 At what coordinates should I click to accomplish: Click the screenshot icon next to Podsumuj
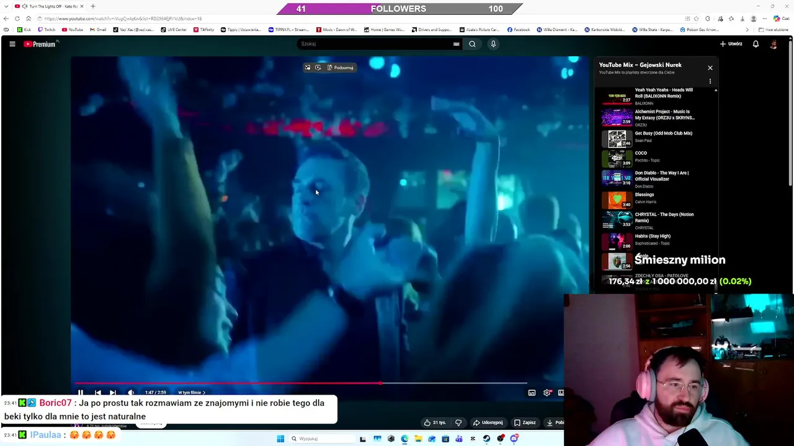coord(318,68)
